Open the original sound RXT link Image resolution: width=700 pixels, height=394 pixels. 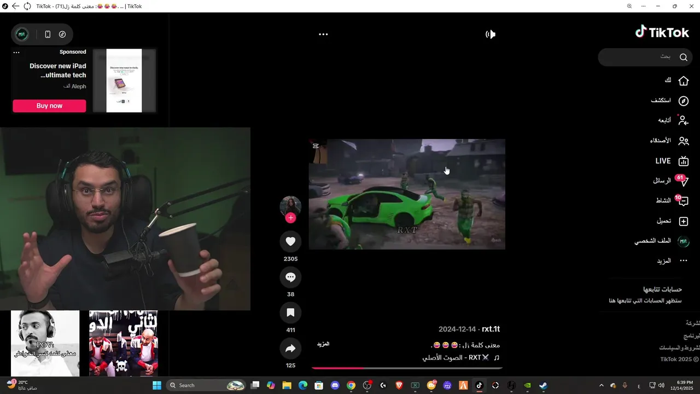(x=461, y=357)
